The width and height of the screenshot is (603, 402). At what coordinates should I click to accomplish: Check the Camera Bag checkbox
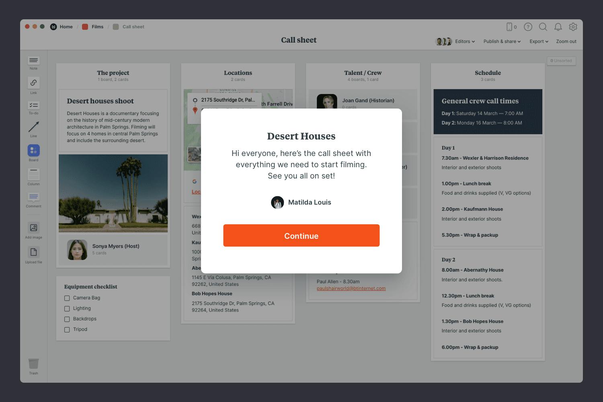67,298
